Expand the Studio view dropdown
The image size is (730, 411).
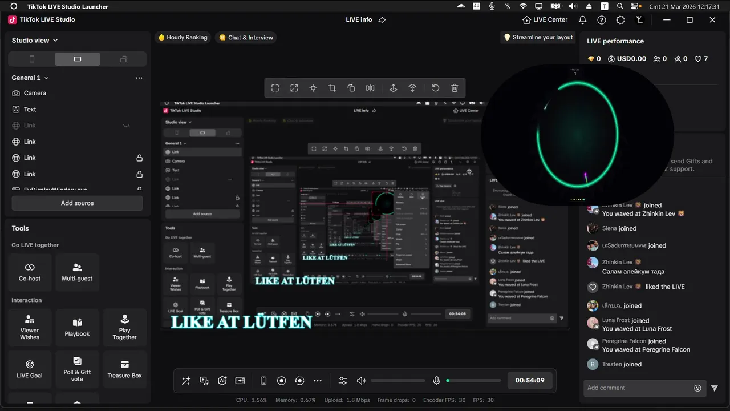35,41
